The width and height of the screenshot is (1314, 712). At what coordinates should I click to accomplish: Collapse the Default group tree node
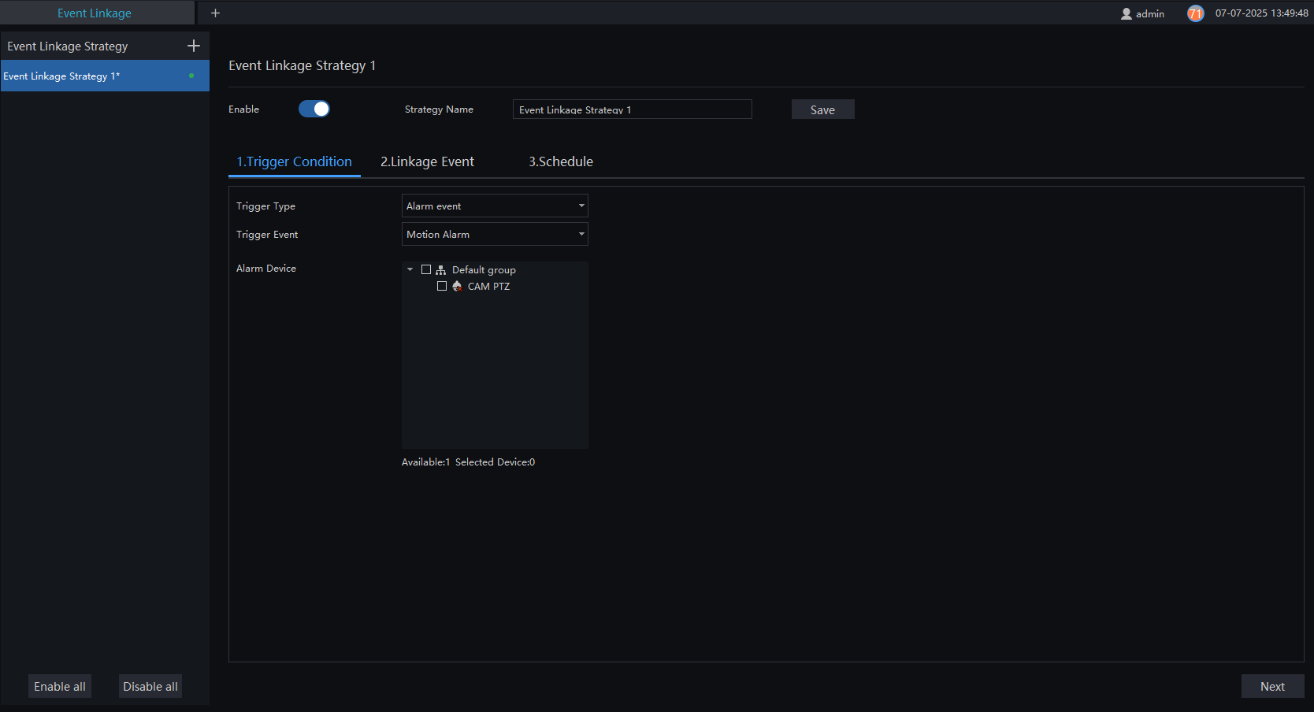tap(410, 269)
